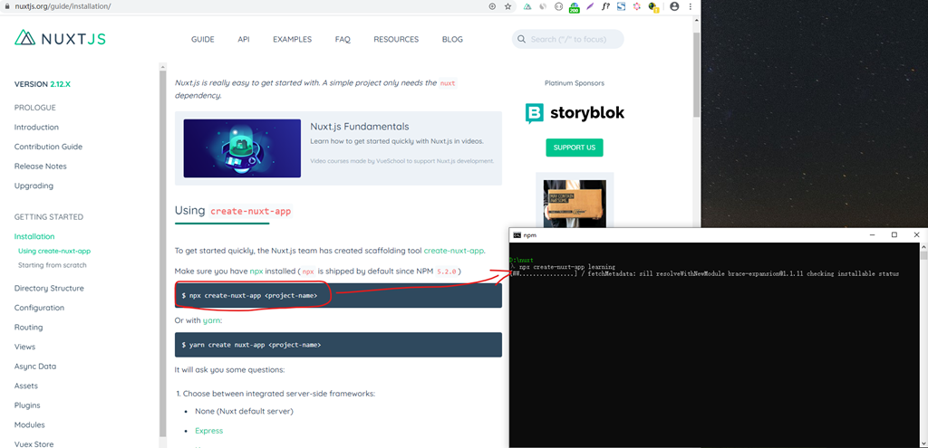Click the sponsor box advertisement image
Viewport: 928px width, 448px height.
[575, 204]
